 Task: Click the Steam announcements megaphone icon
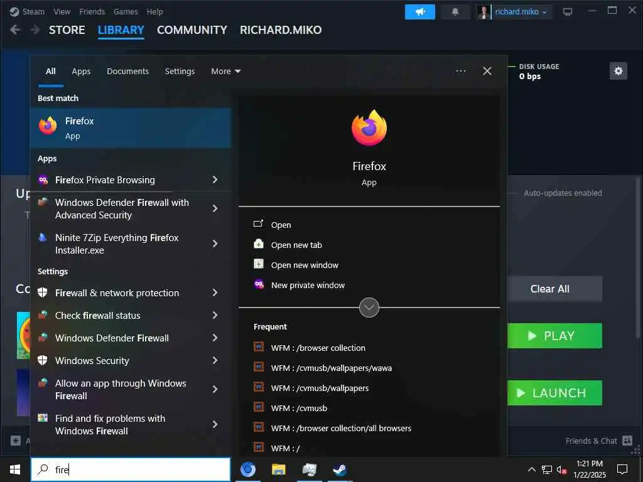coord(420,12)
